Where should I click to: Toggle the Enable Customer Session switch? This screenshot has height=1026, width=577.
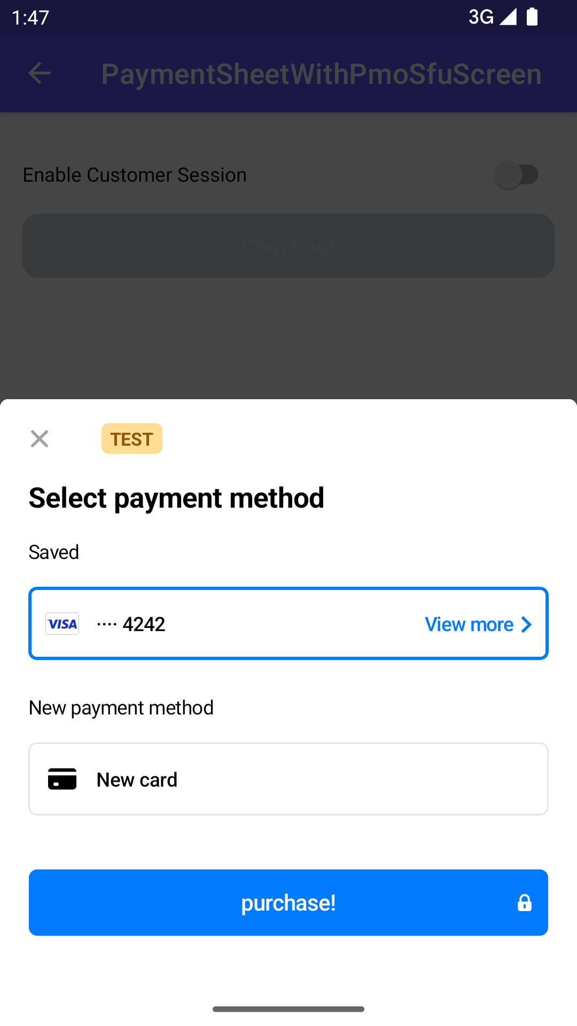[517, 175]
